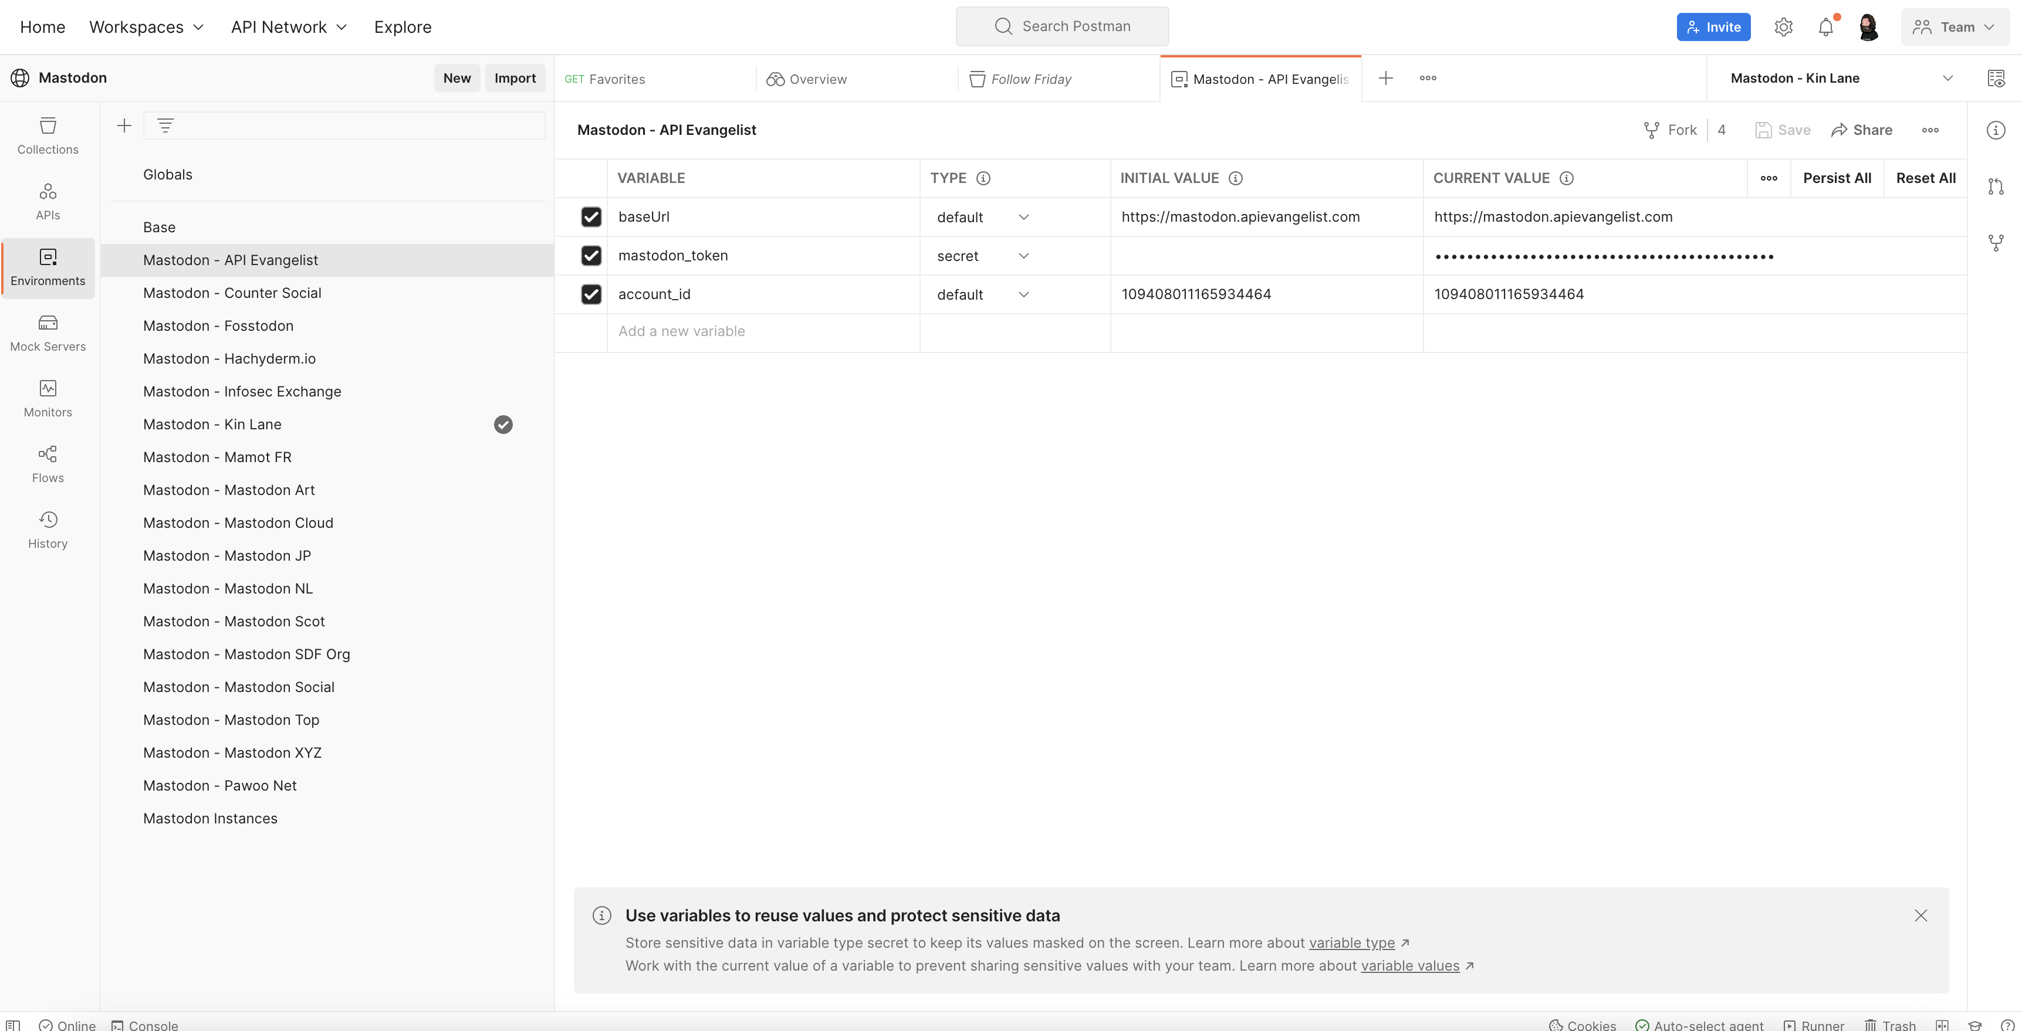Viewport: 2022px width, 1031px height.
Task: Click the Add a new variable field
Action: [x=763, y=331]
